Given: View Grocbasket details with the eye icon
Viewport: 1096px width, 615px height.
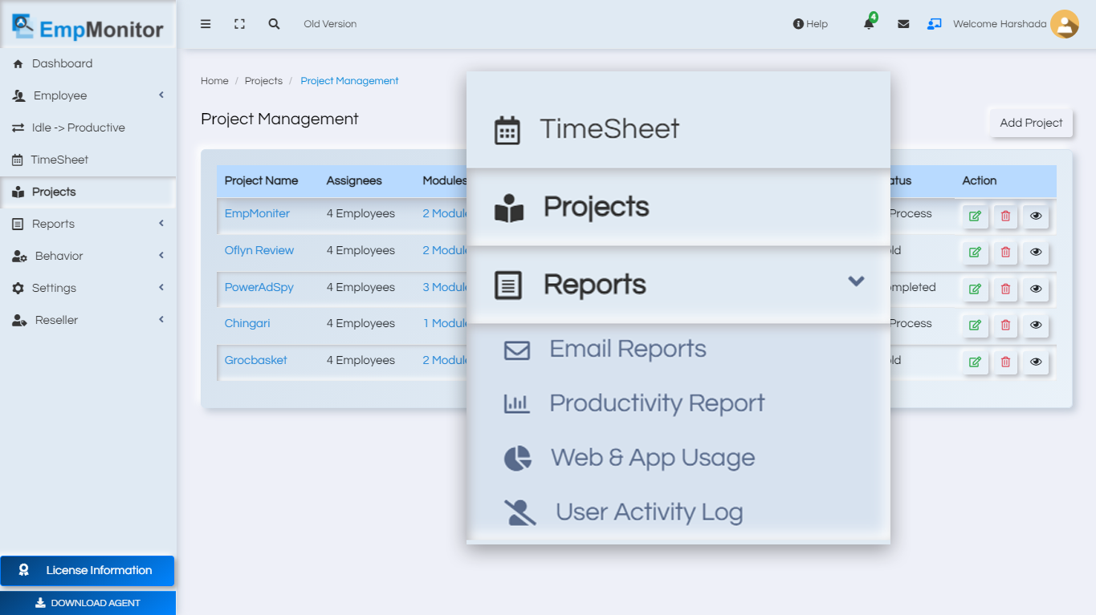Looking at the screenshot, I should point(1035,362).
